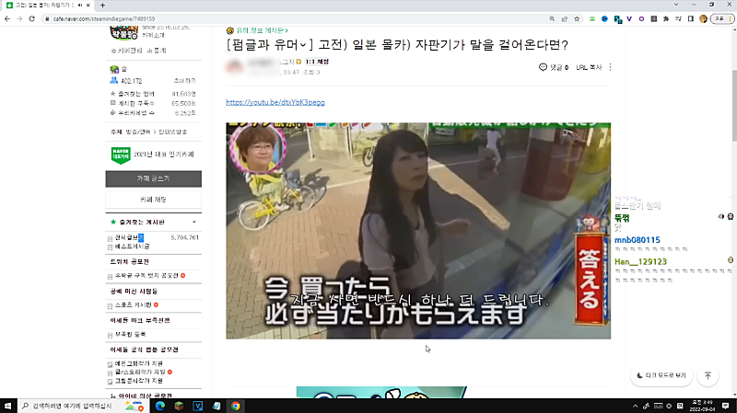This screenshot has height=413, width=737.
Task: Open Microsoft Edge from the taskbar
Action: pos(159,406)
